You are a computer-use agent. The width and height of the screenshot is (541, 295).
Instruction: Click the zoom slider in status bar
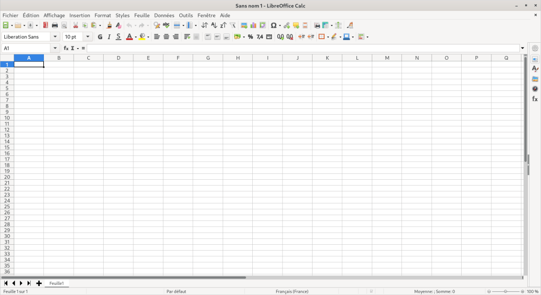[506, 291]
